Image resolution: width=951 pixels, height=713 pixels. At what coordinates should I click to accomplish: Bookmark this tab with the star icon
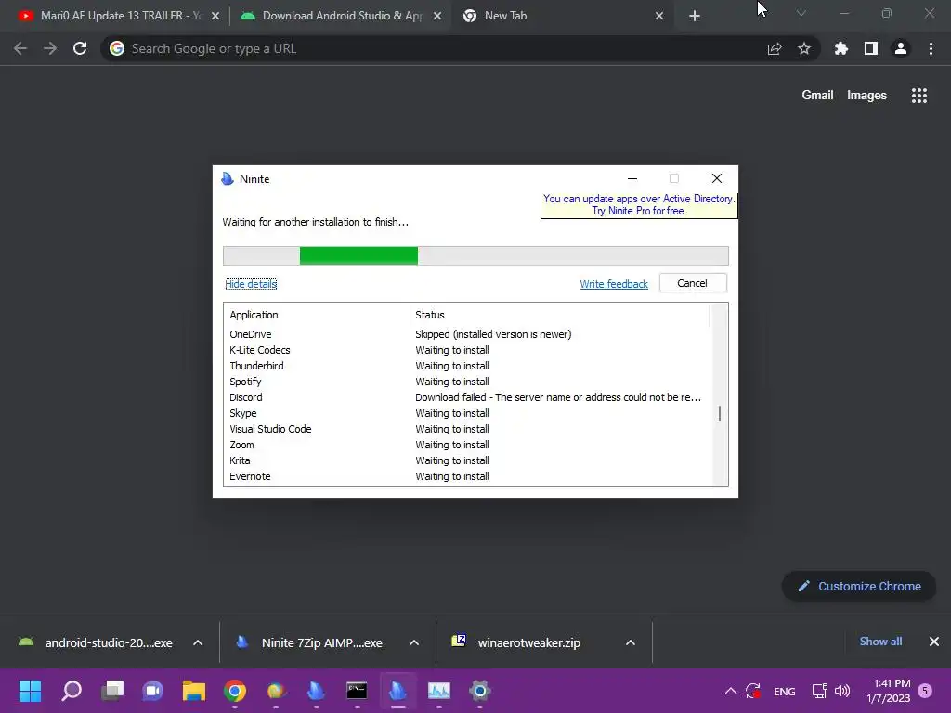coord(804,48)
